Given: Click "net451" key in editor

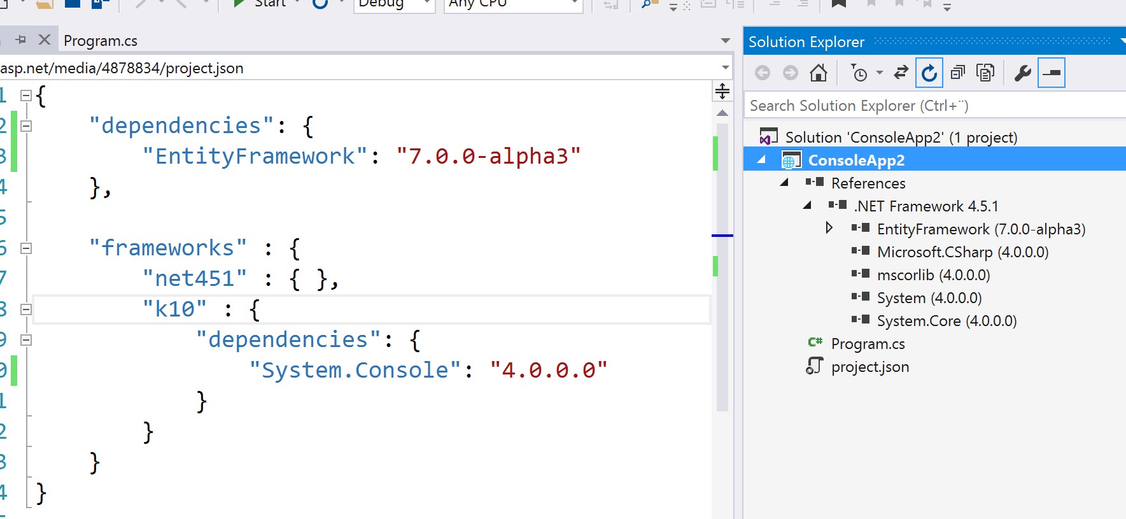Looking at the screenshot, I should [195, 278].
